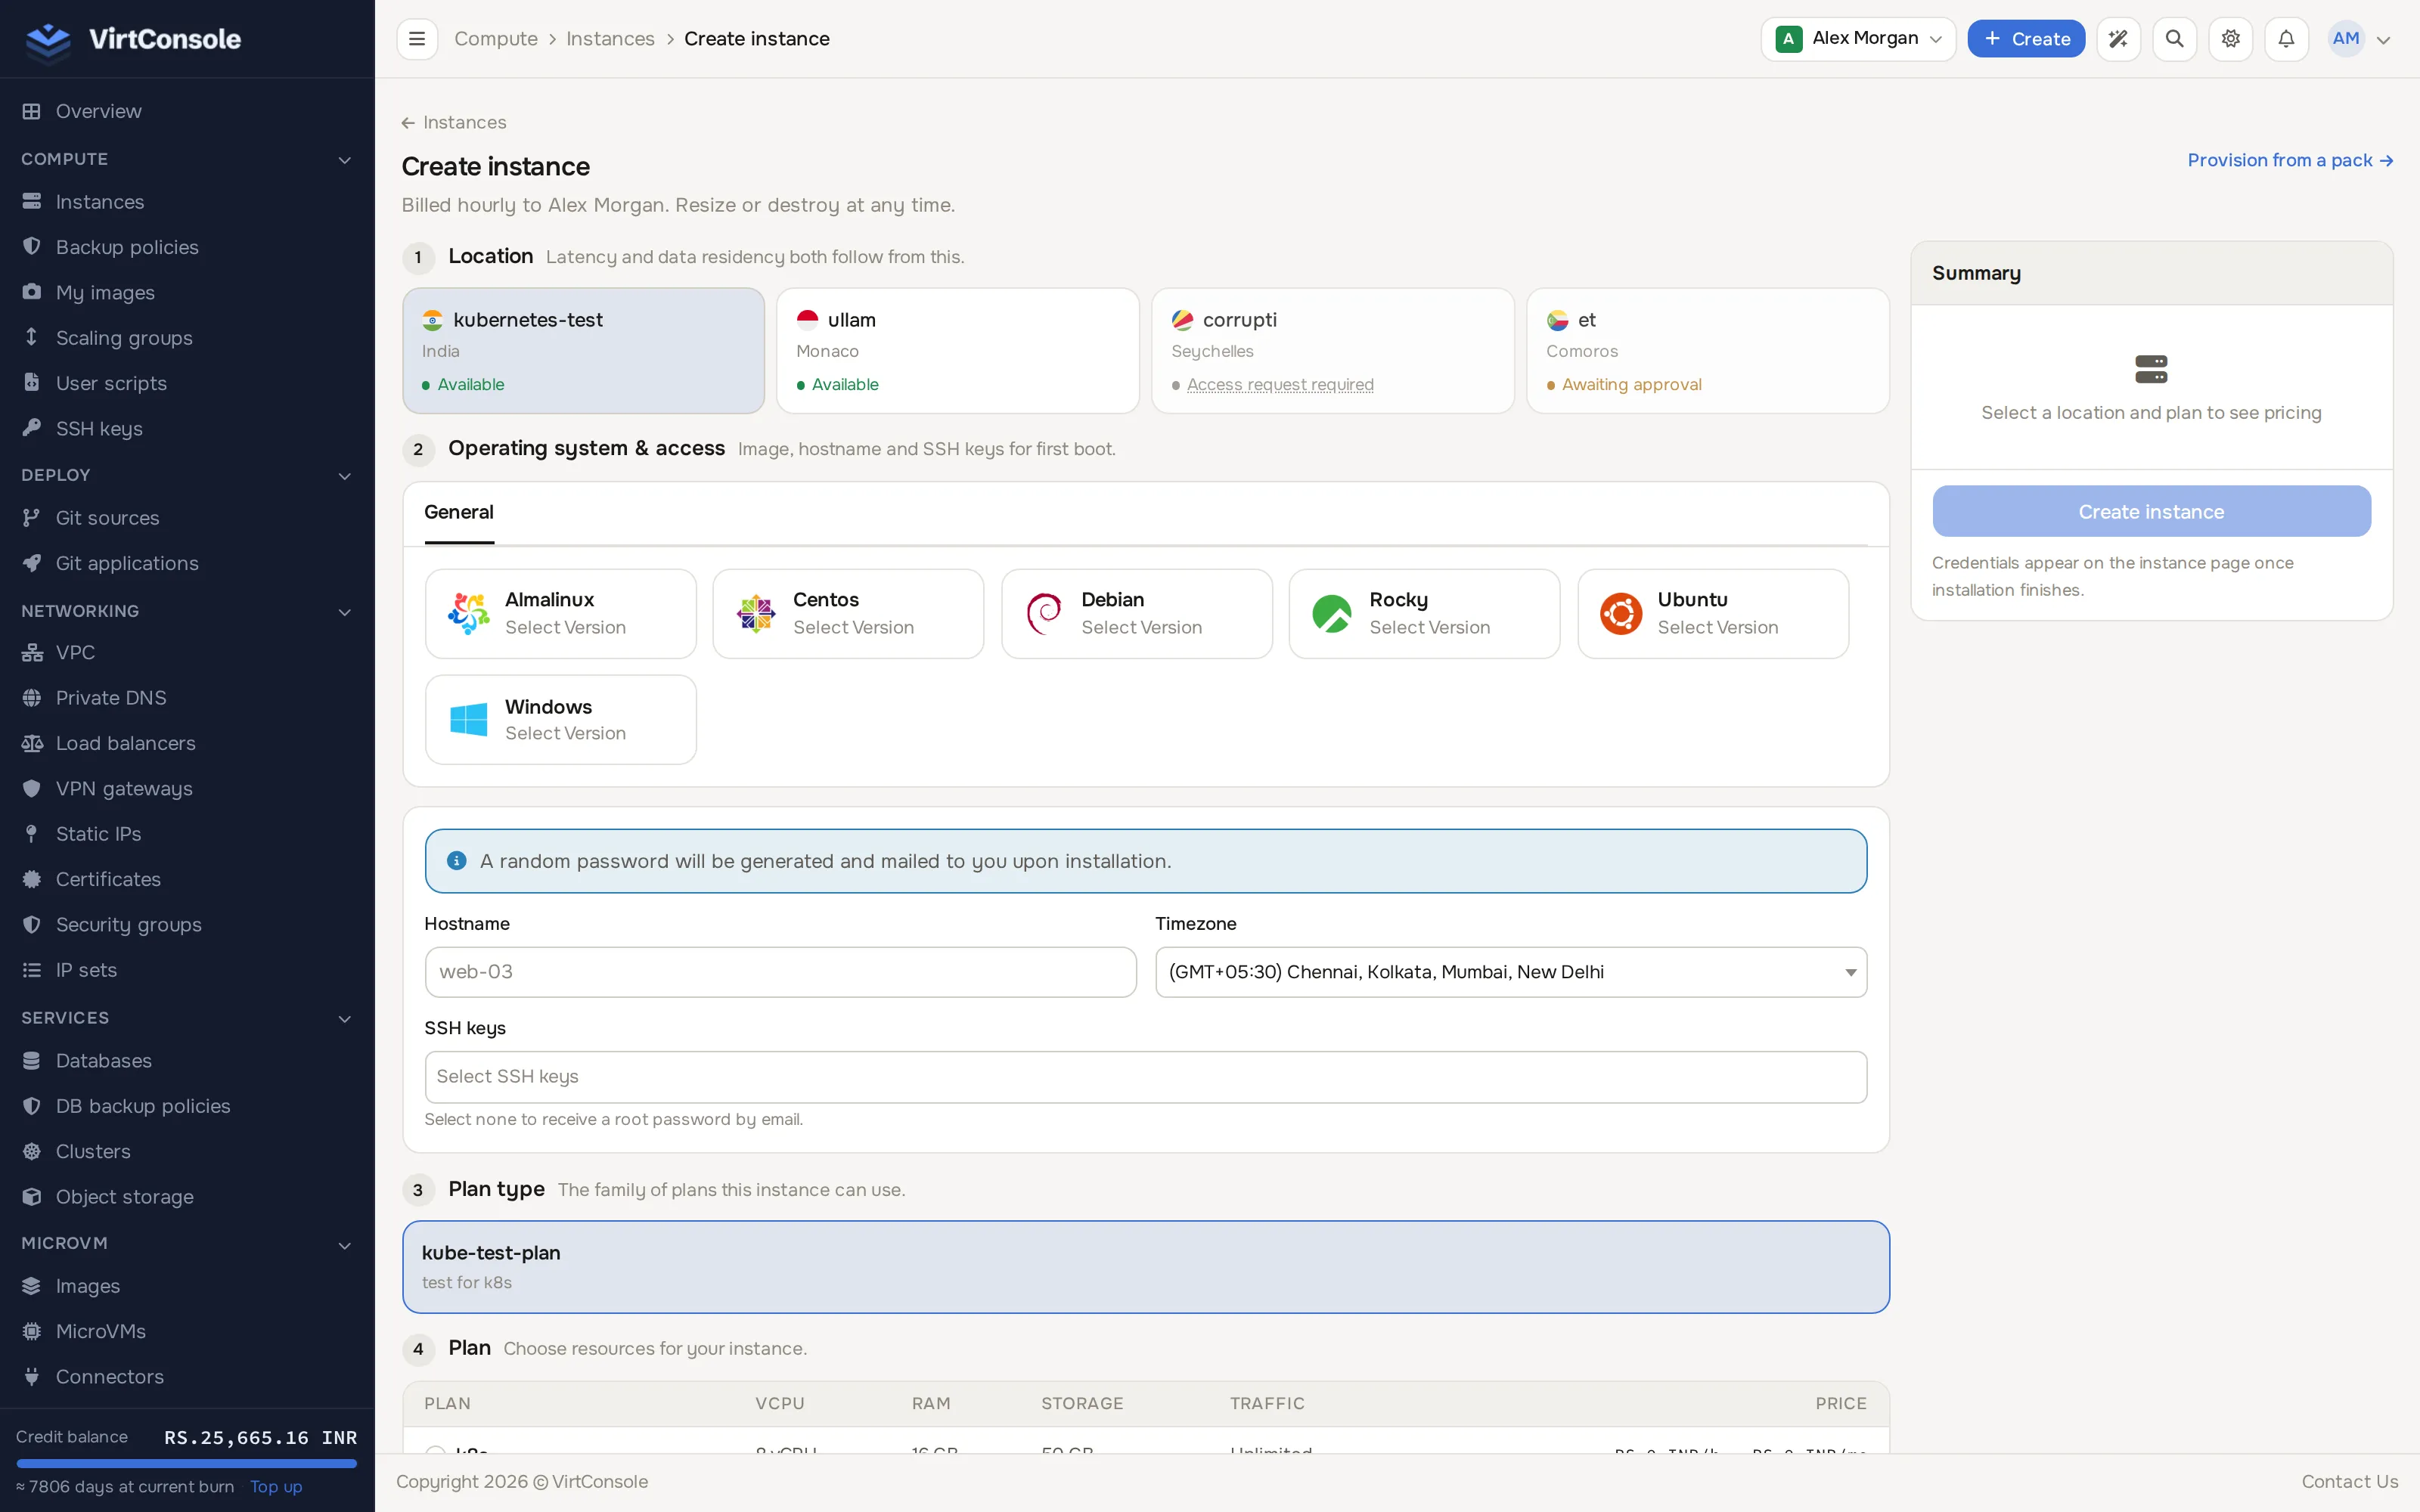
Task: Click the Hostname input field
Action: click(780, 971)
